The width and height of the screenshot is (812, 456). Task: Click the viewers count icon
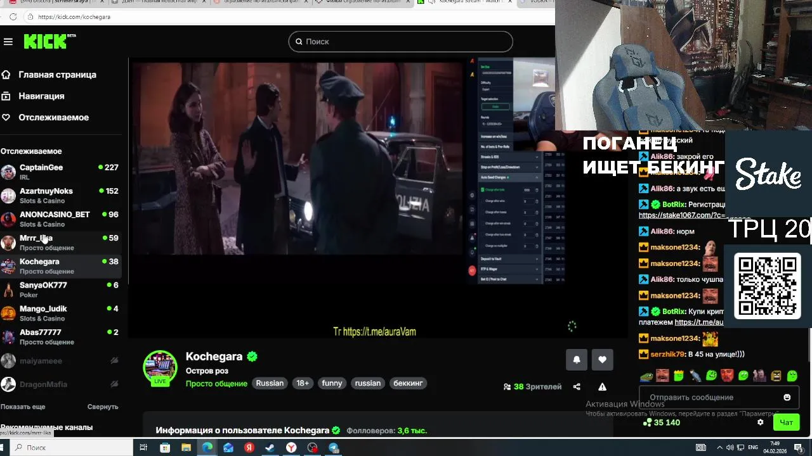(x=507, y=386)
